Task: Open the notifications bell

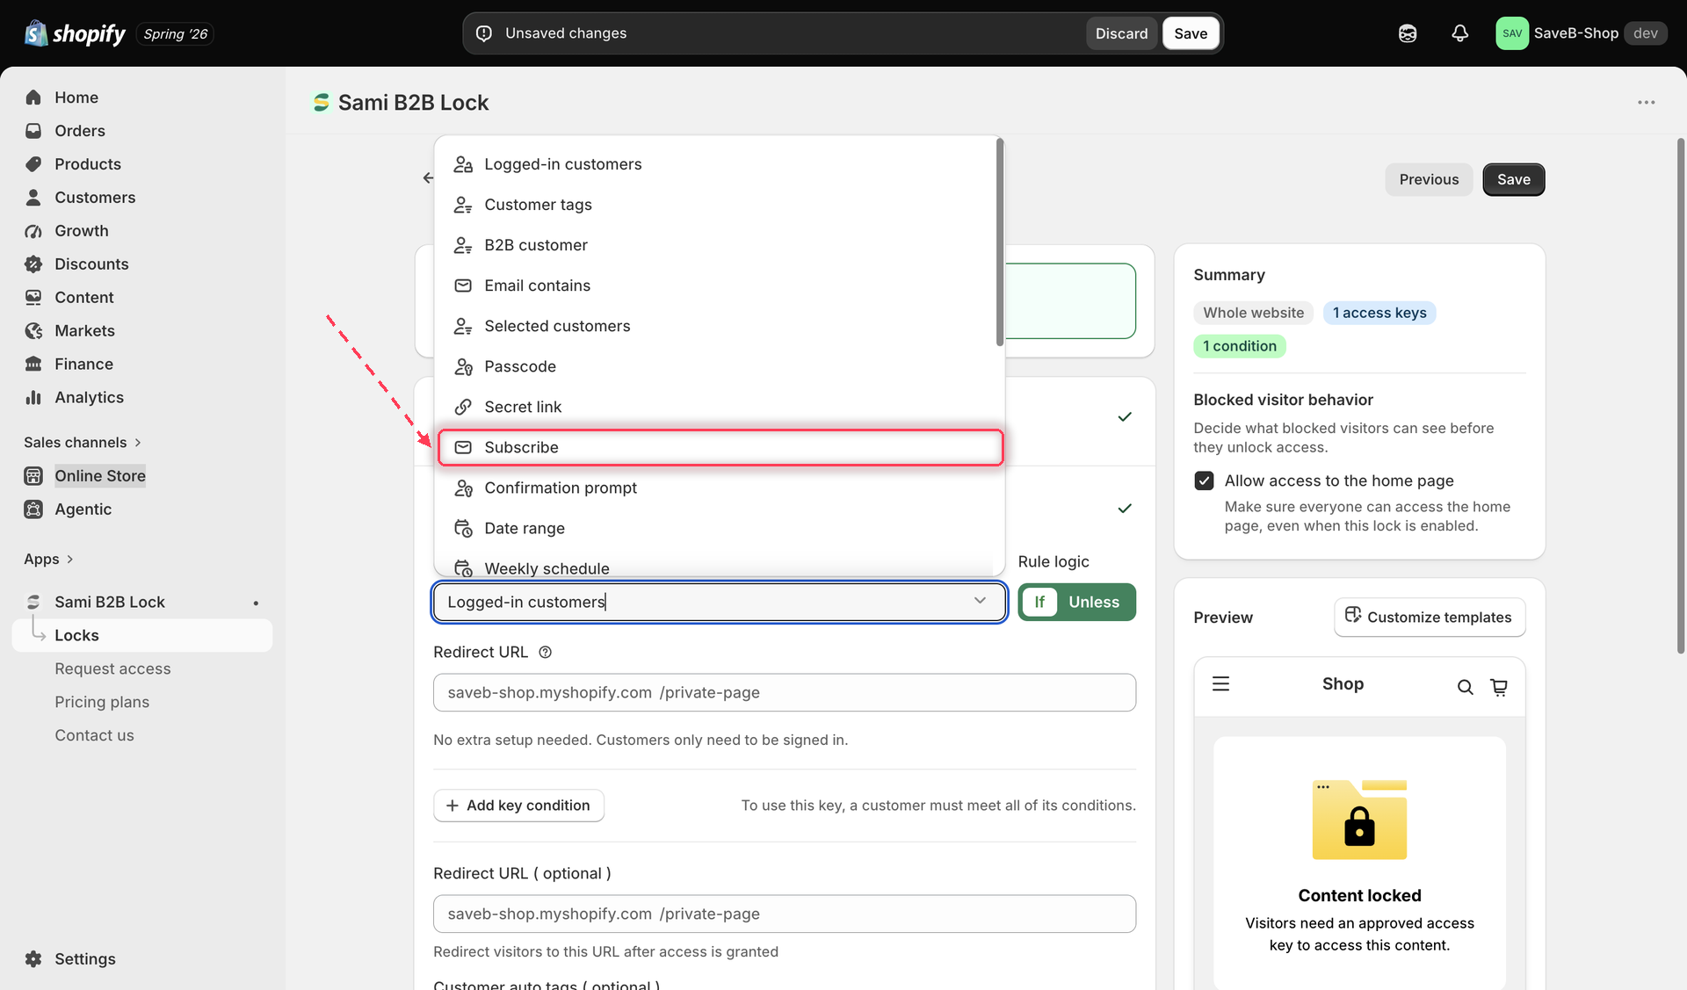Action: pyautogui.click(x=1459, y=33)
